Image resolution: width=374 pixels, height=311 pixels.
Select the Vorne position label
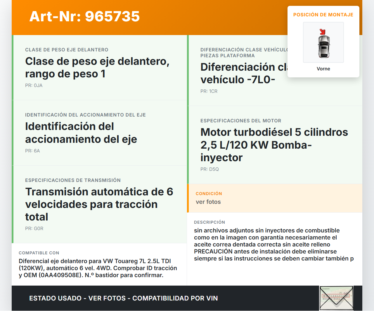[323, 69]
